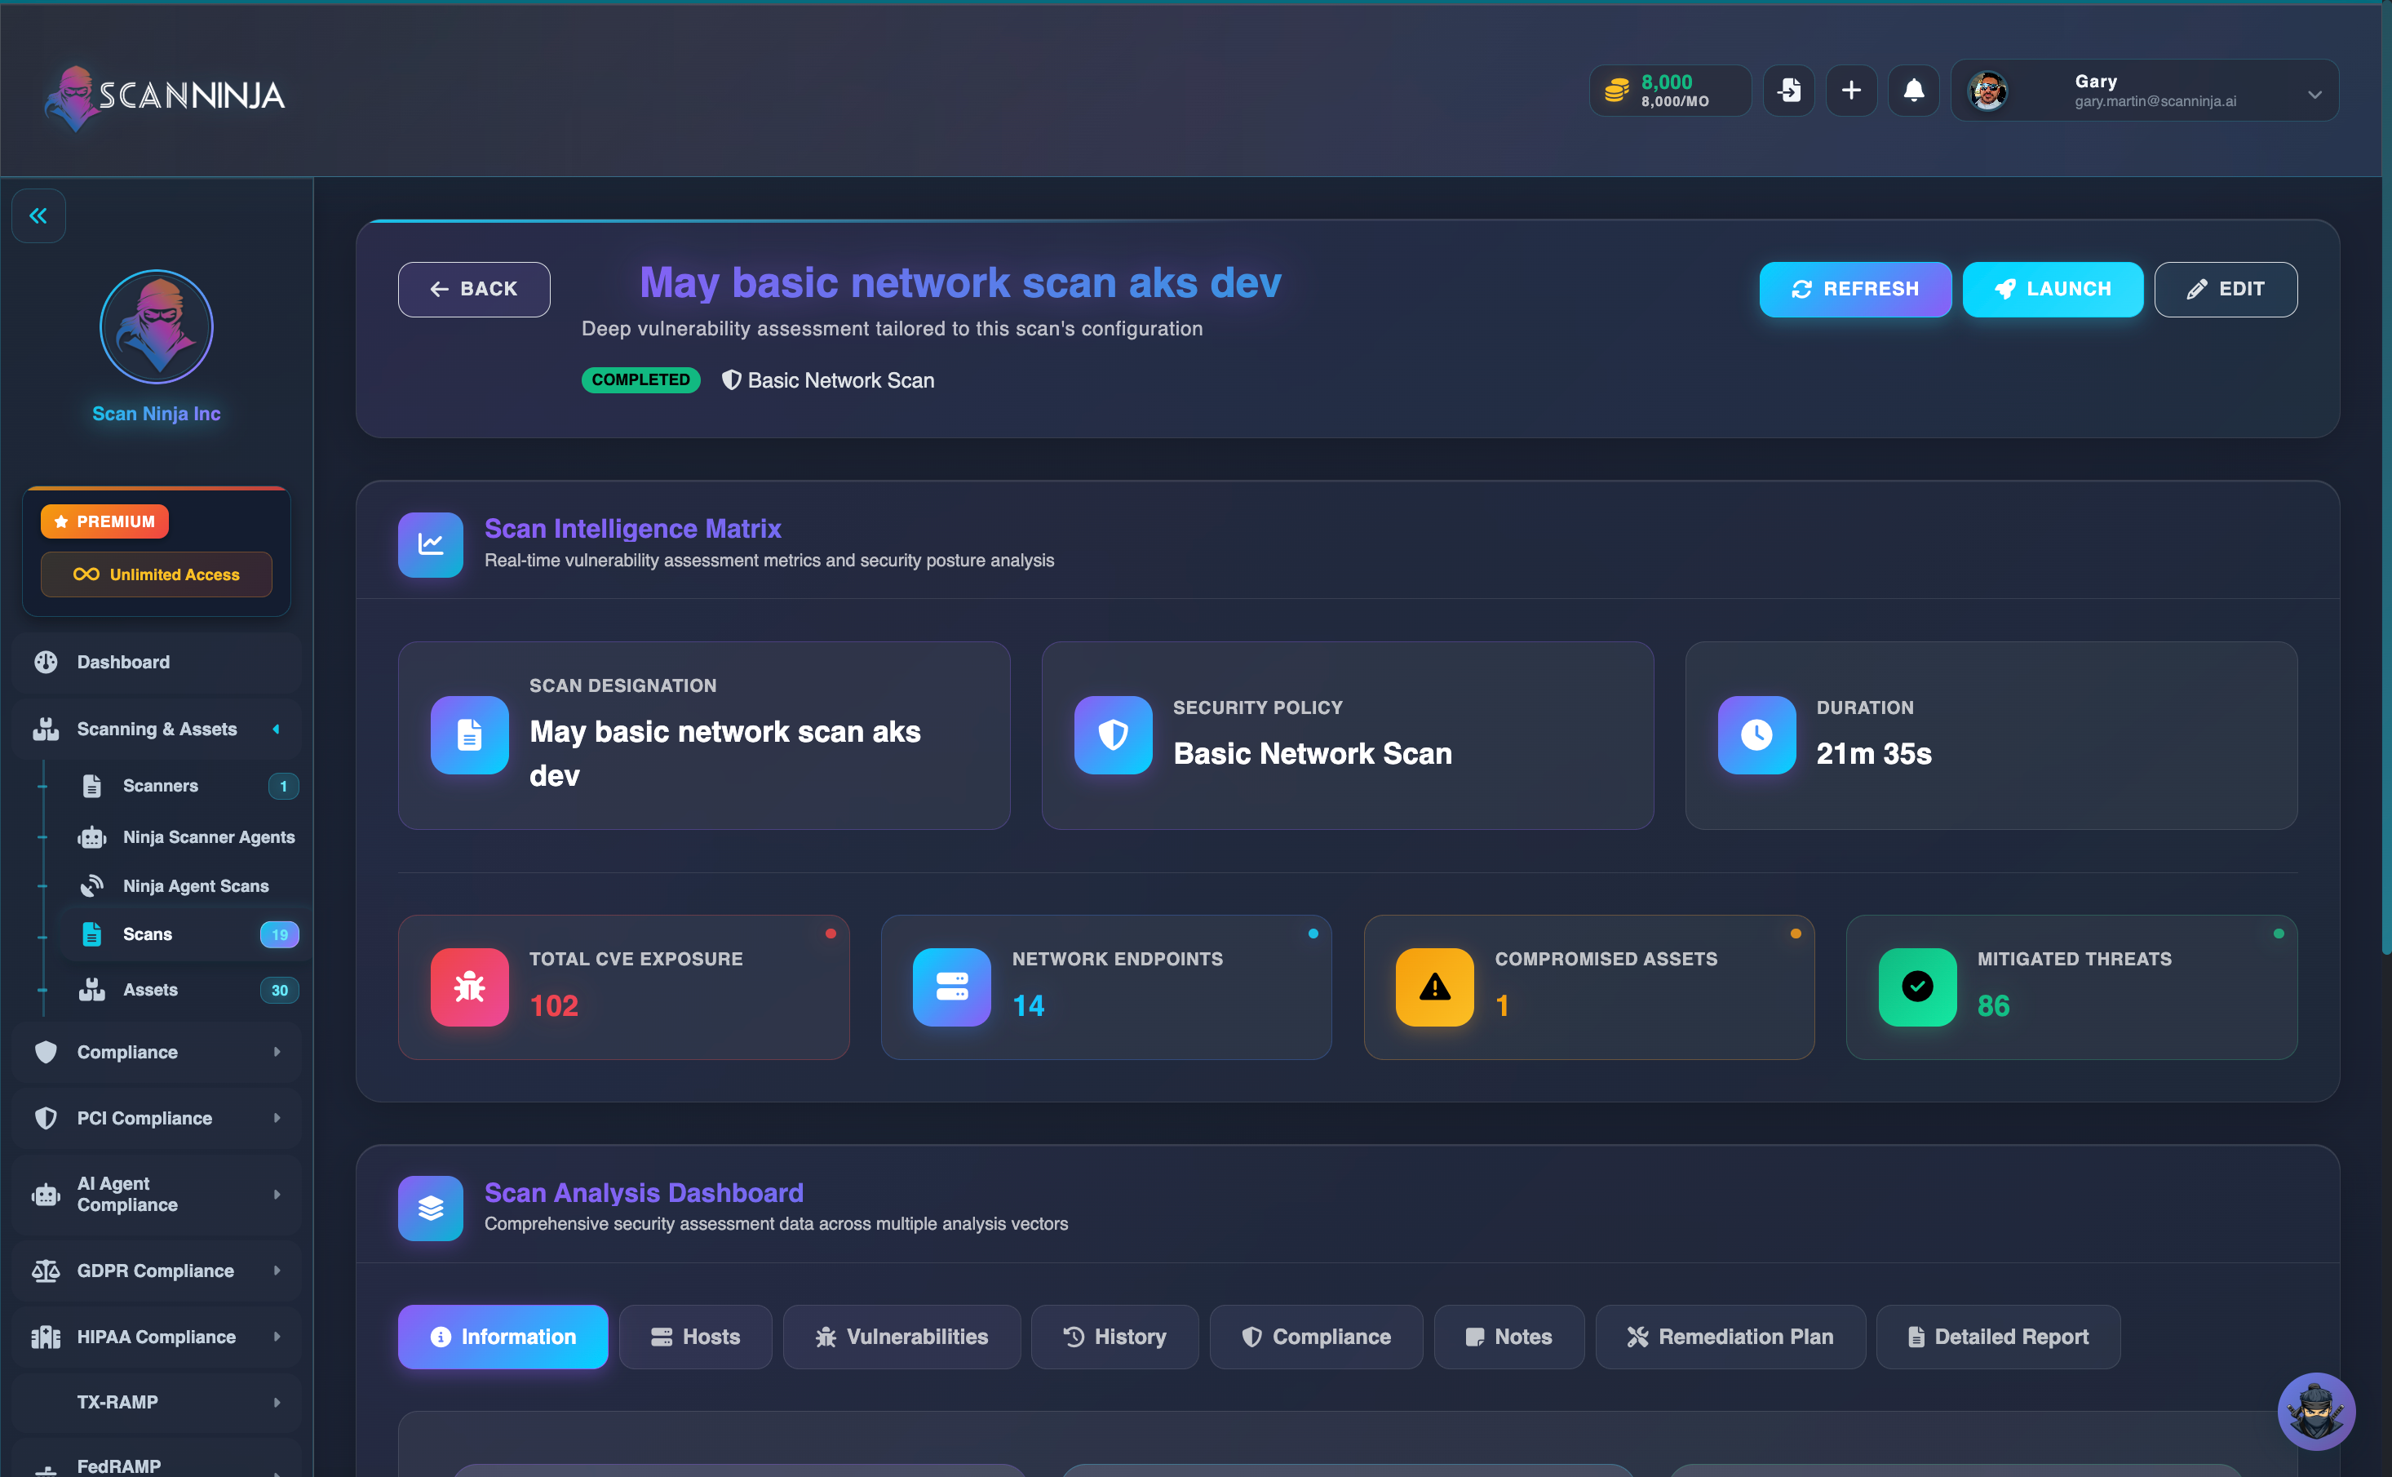Click the import file icon in header
The height and width of the screenshot is (1477, 2392).
tap(1788, 91)
